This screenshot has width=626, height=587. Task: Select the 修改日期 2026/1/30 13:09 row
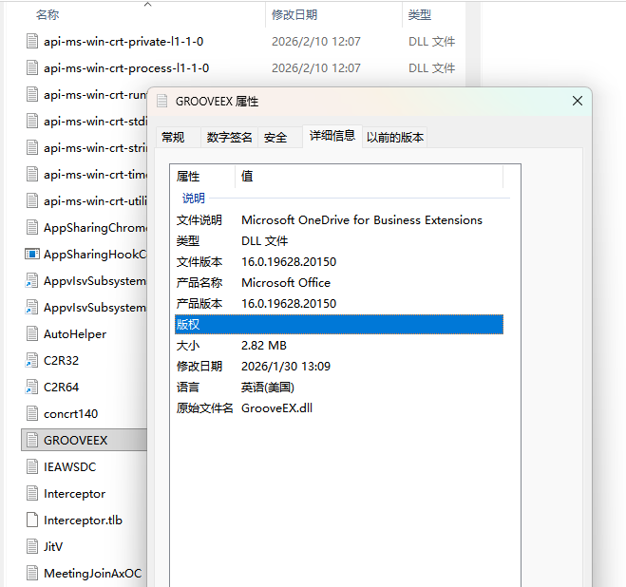338,367
